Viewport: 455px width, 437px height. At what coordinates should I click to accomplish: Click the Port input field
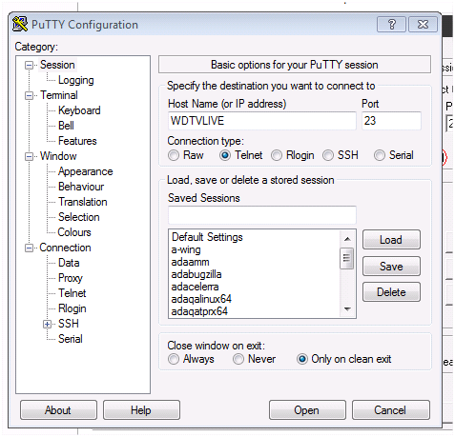pos(391,121)
